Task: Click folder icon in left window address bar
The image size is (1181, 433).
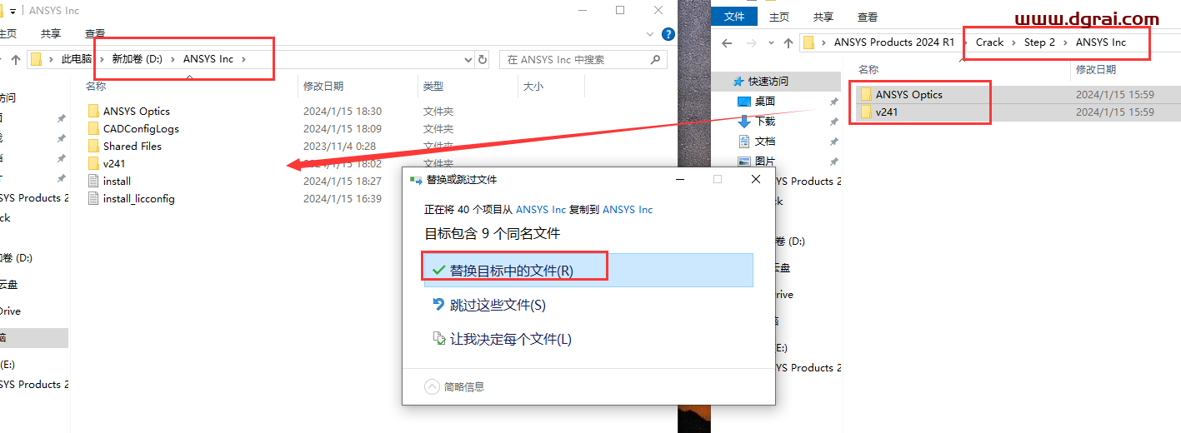Action: [36, 60]
